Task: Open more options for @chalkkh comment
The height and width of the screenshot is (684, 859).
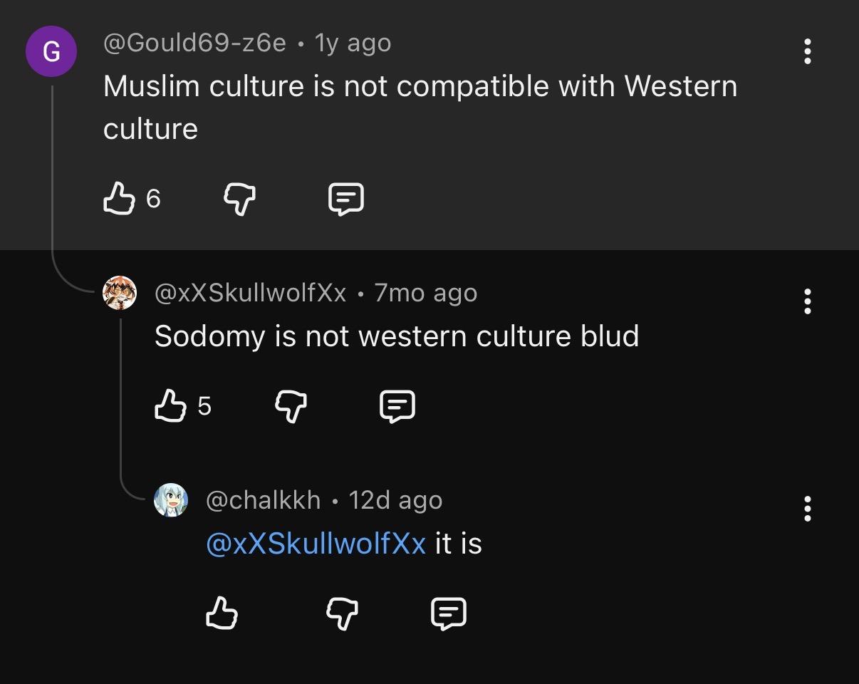Action: (807, 509)
